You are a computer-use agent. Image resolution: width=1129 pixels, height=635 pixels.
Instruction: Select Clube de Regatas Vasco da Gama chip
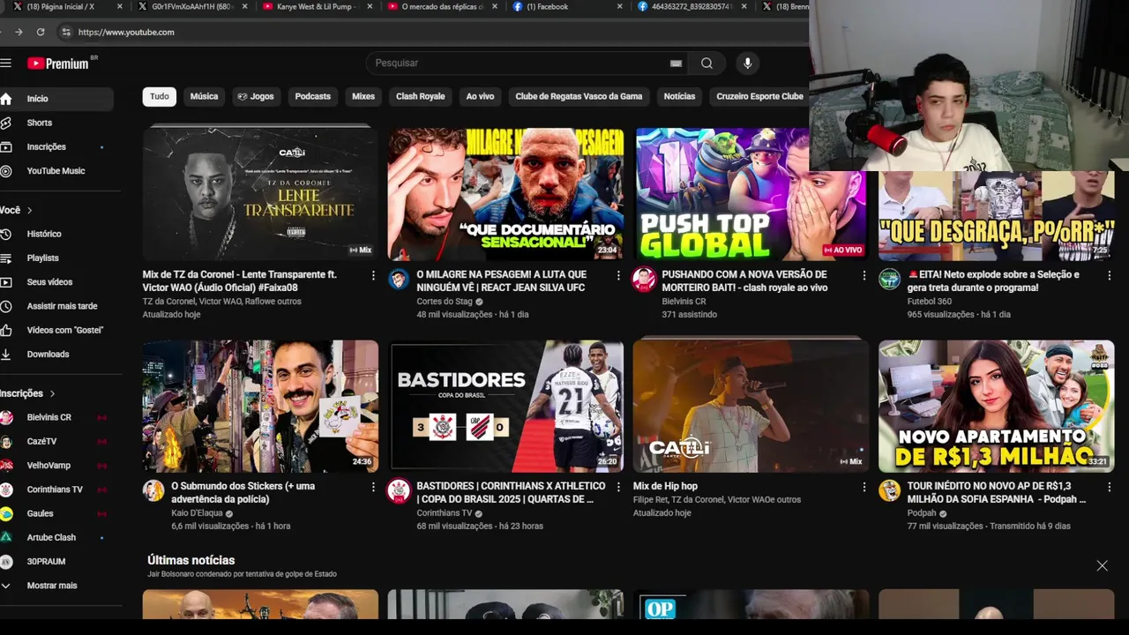click(x=579, y=96)
